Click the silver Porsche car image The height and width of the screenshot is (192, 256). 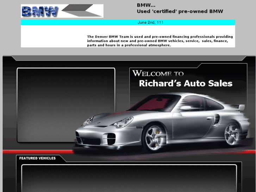(162, 122)
